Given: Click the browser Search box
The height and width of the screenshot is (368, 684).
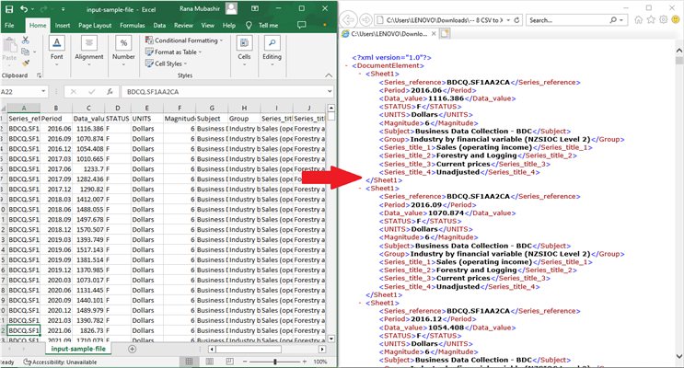Looking at the screenshot, I should (x=567, y=20).
